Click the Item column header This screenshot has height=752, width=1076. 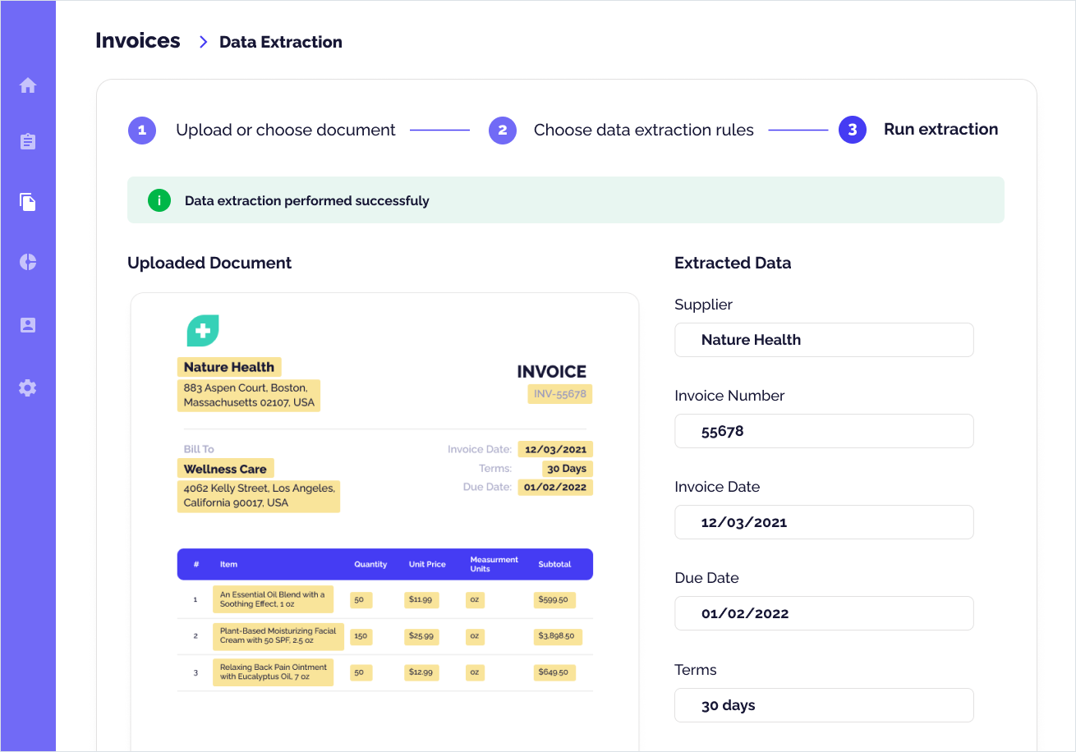[x=228, y=564]
